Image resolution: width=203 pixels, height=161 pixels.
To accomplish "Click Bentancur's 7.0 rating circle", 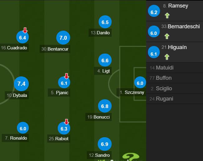I will pos(63,38).
